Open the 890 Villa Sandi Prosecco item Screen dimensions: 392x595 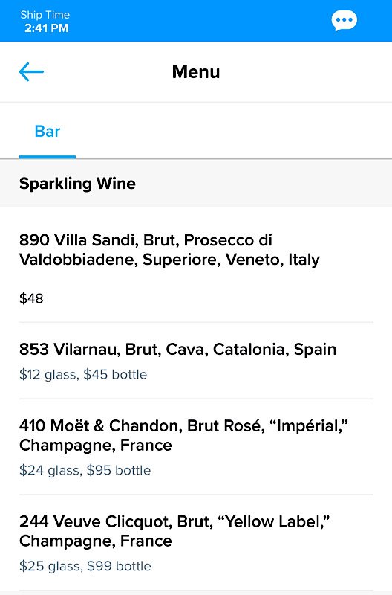pos(196,265)
